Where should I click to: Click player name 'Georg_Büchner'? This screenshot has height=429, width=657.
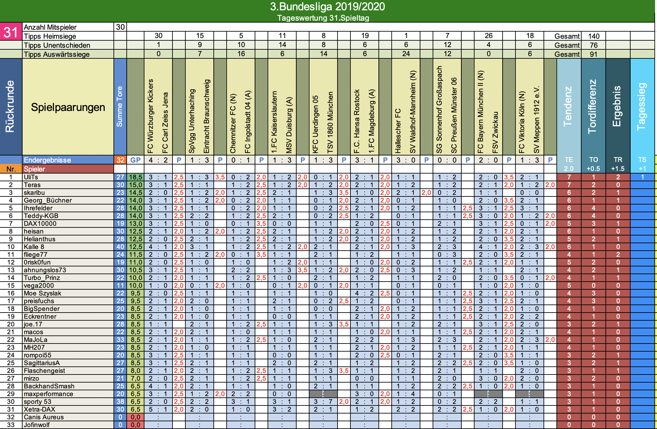[x=48, y=200]
